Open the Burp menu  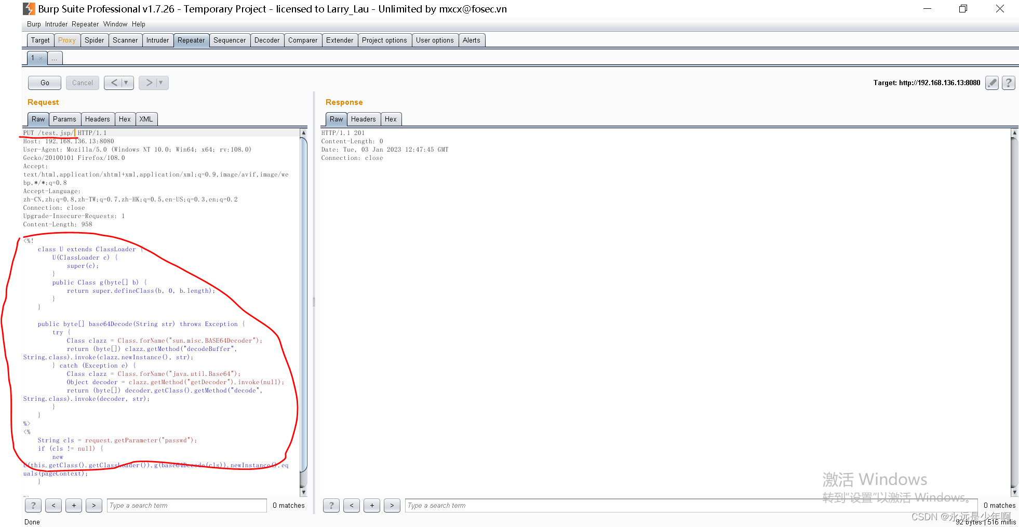(x=34, y=24)
